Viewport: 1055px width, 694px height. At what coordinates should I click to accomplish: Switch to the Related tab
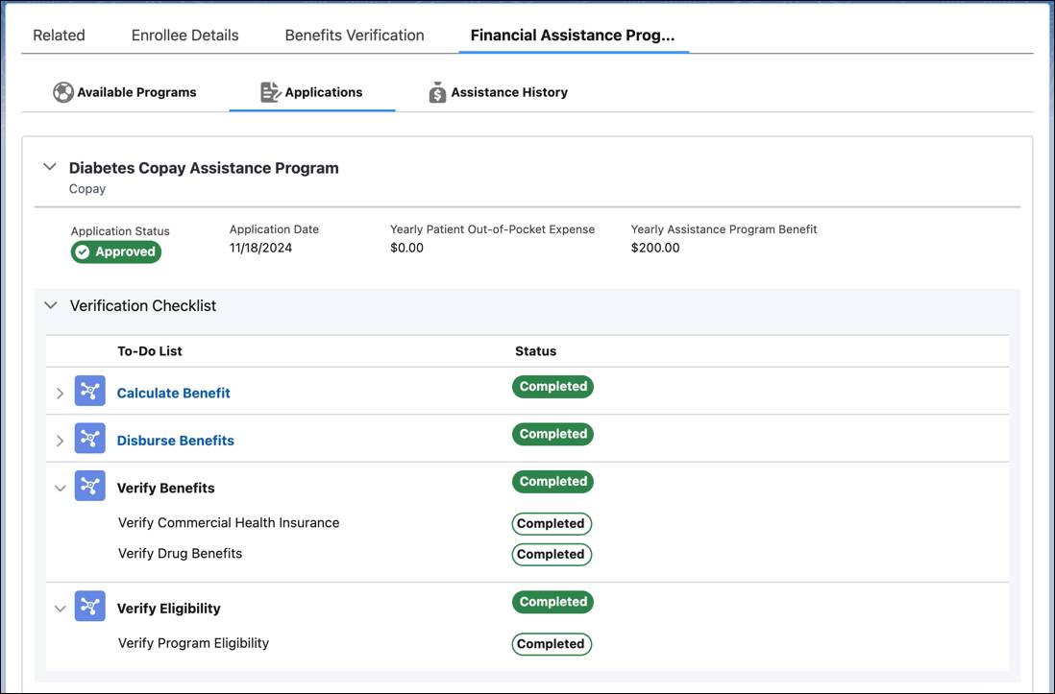tap(59, 36)
